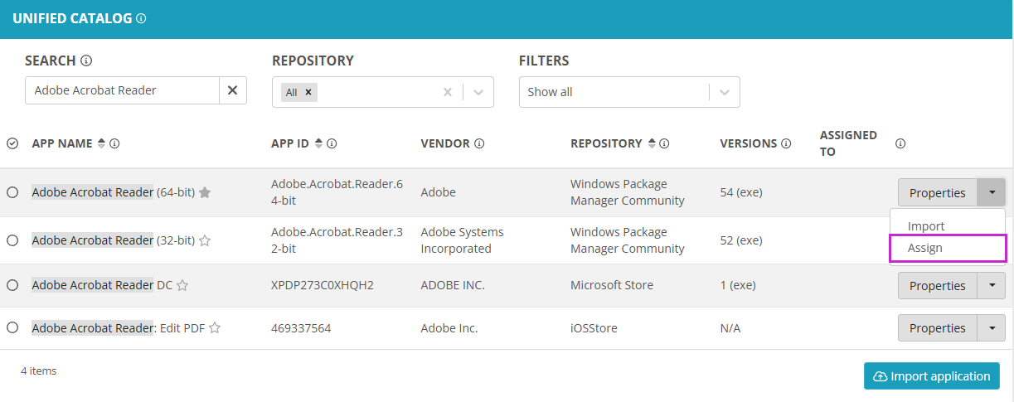Select the Adobe Acrobat Reader (64-bit) row radio
Screen dimensions: 1014x402
click(12, 192)
